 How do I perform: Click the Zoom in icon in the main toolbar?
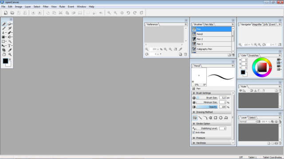tap(109, 13)
